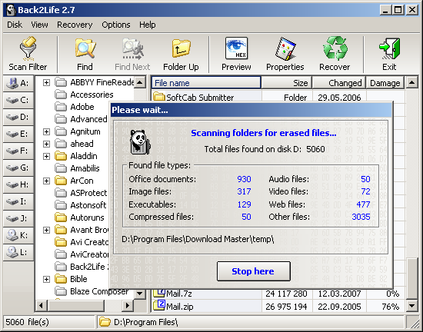Image resolution: width=423 pixels, height=332 pixels.
Task: Select floppy drive A: in sidebar
Action: pos(18,83)
